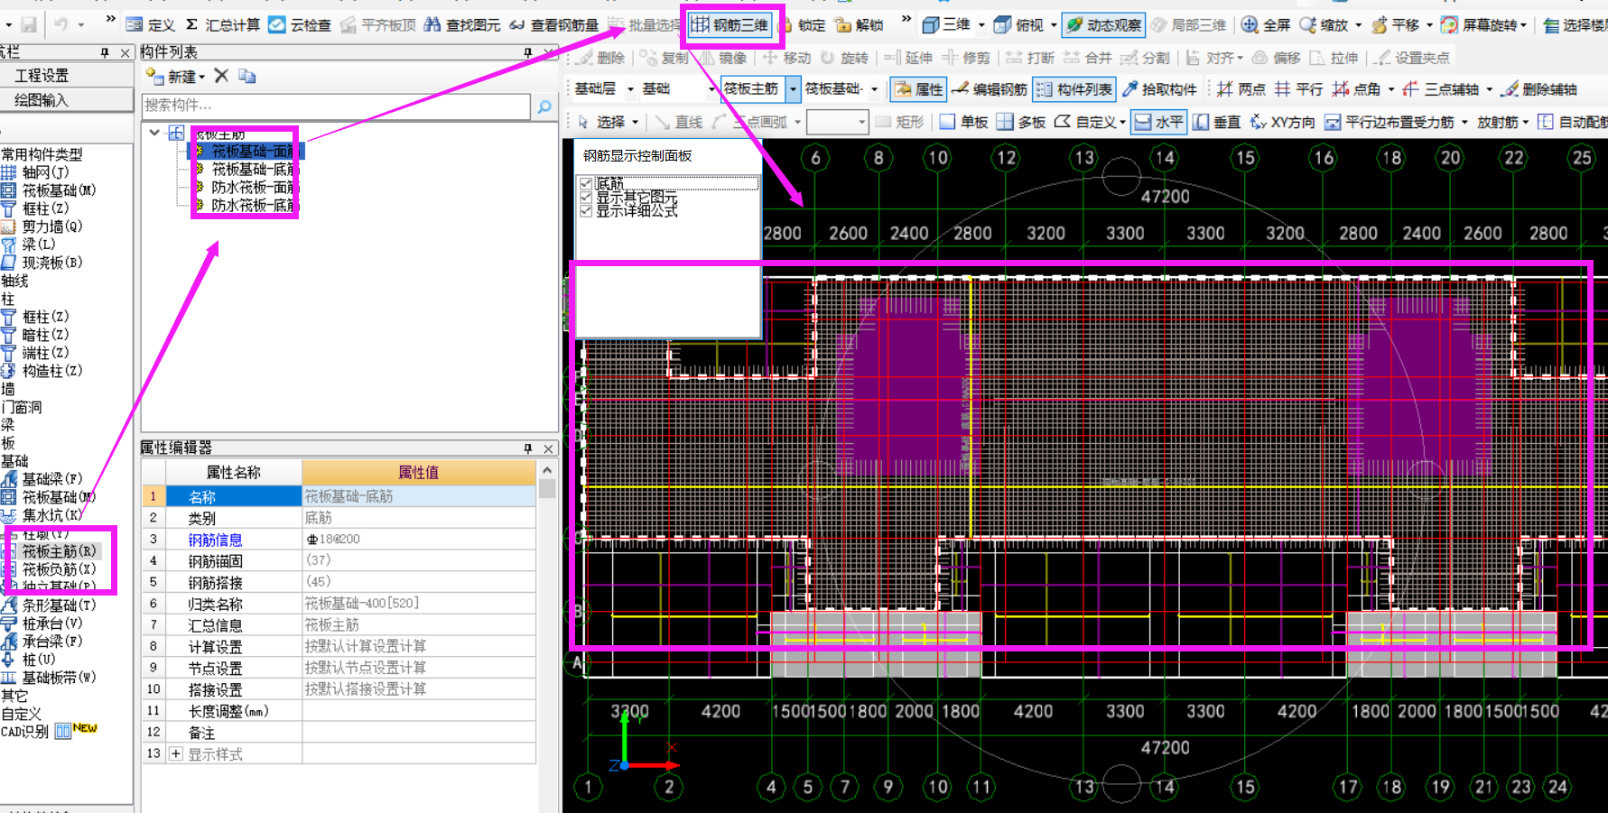1608x813 pixels.
Task: Open the 筏板主筋 component type dropdown
Action: (x=793, y=88)
